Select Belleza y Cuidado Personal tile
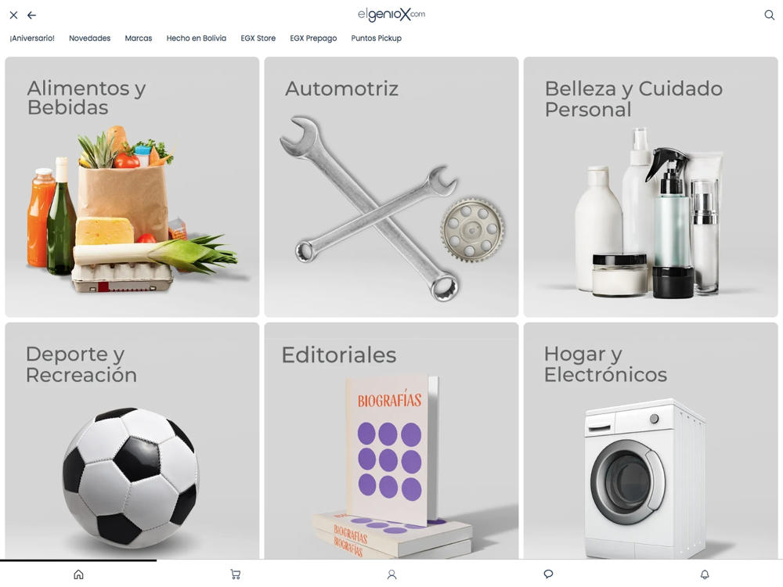 tap(651, 187)
